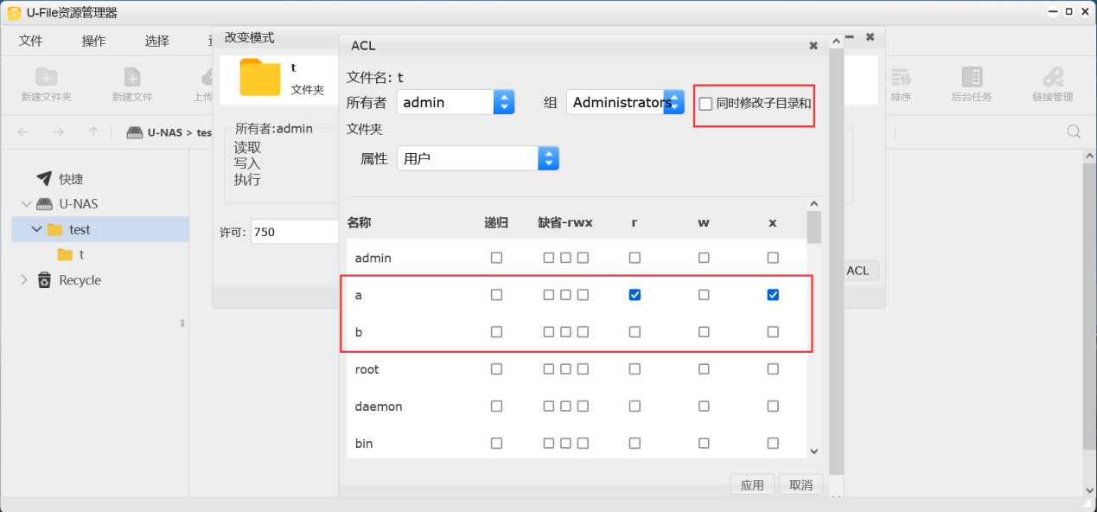Open the owner admin dropdown
This screenshot has width=1097, height=512.
point(504,102)
